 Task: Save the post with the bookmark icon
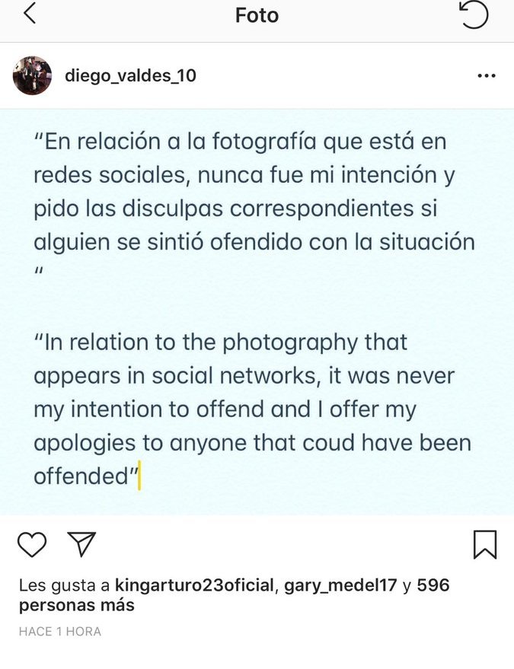485,544
